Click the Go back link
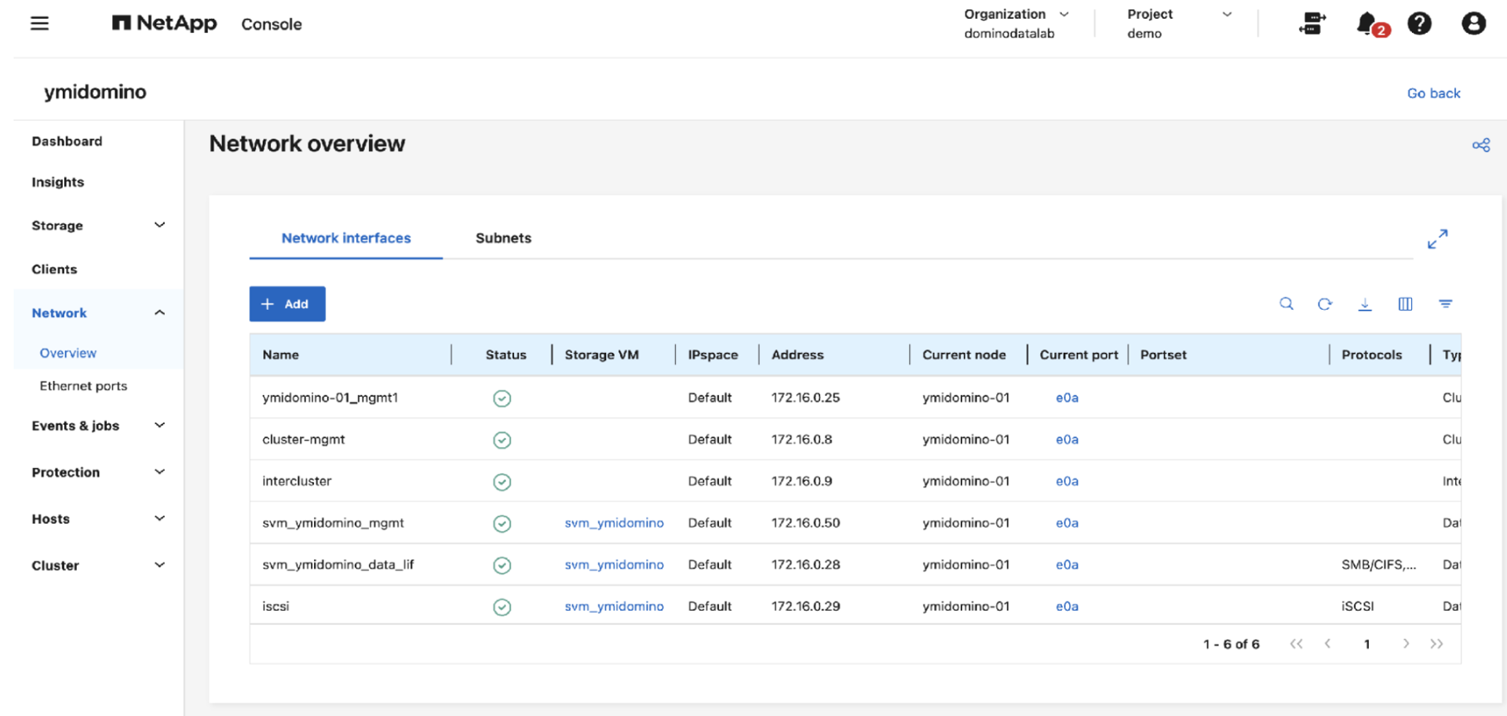The image size is (1507, 716). tap(1433, 93)
